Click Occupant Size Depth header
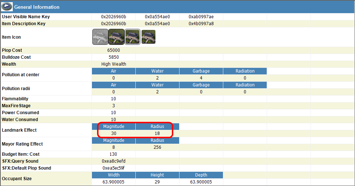 pos(201,175)
